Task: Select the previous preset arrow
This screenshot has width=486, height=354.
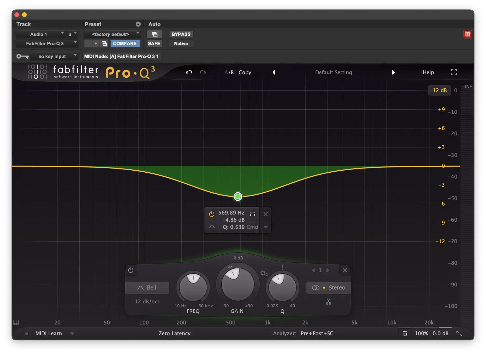Action: 274,72
